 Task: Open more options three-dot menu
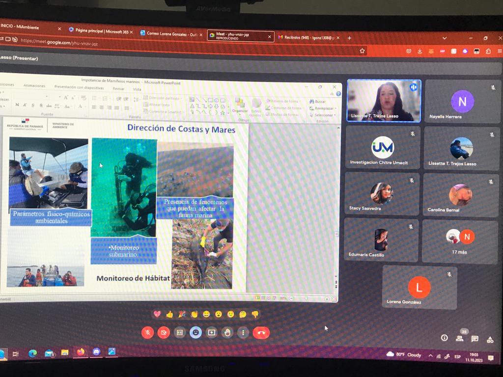point(243,332)
